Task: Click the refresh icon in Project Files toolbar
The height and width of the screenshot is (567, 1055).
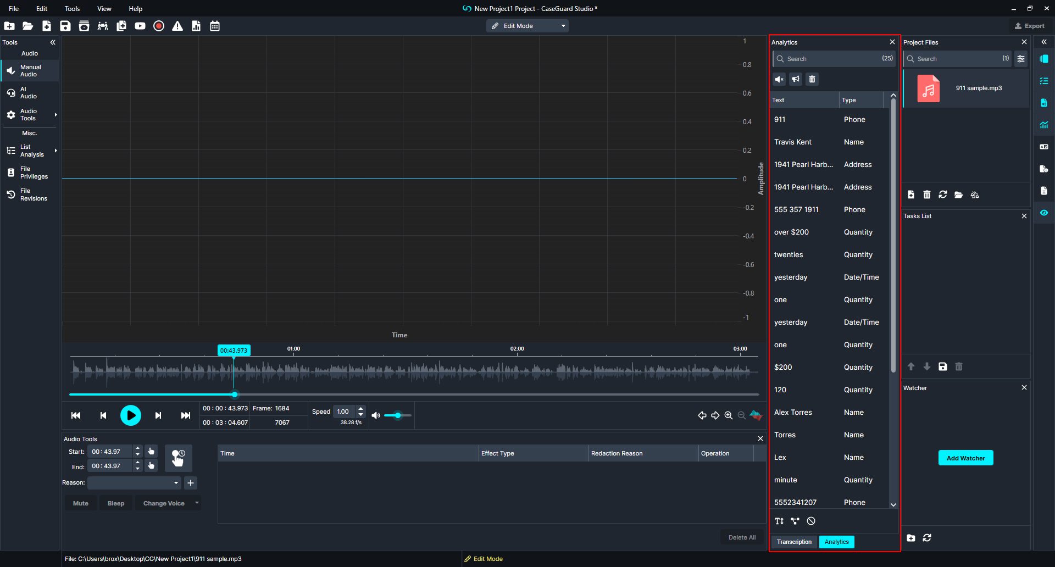Action: pyautogui.click(x=943, y=194)
